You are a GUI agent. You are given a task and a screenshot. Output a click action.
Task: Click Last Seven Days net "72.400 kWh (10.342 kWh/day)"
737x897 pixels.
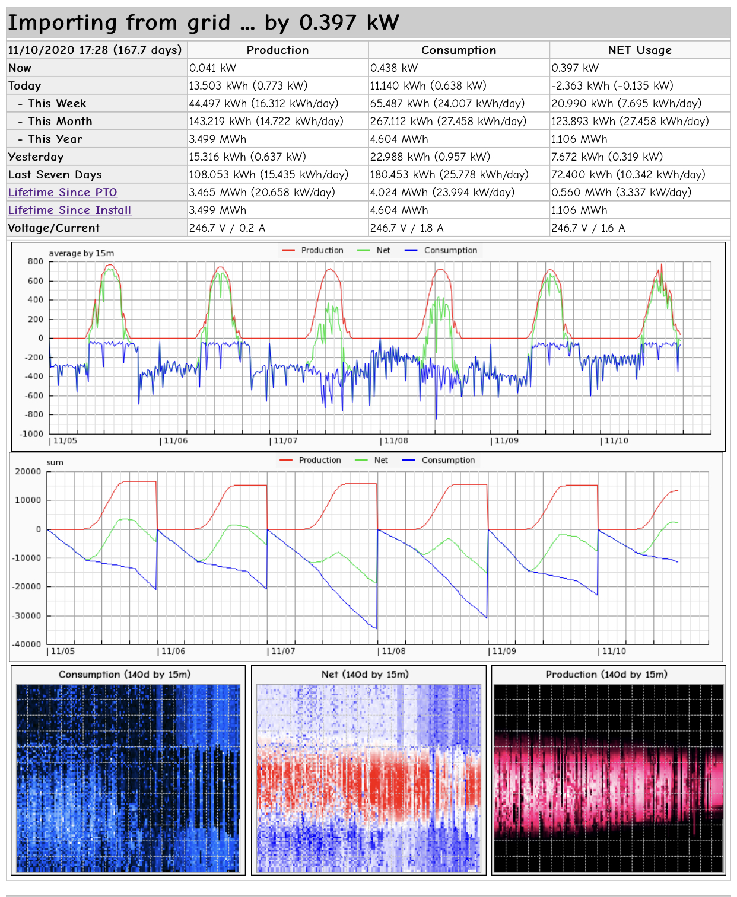pyautogui.click(x=628, y=175)
